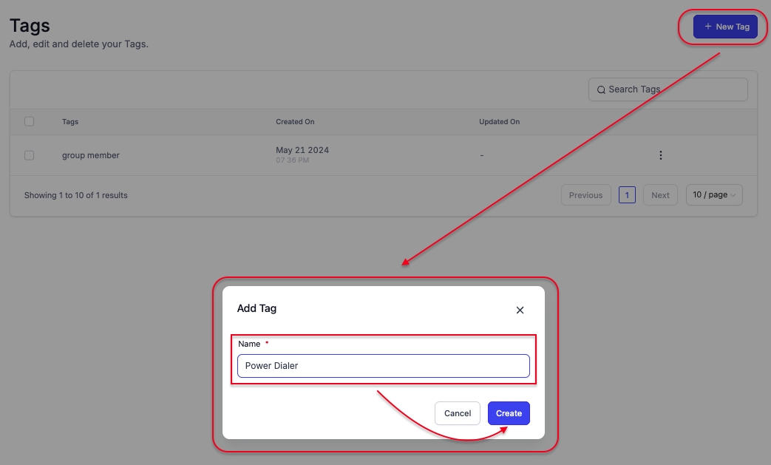Click the Tags column header
The width and height of the screenshot is (771, 465).
click(x=70, y=122)
